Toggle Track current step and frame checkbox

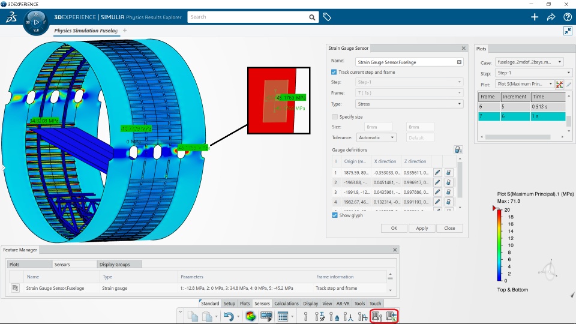coord(334,72)
